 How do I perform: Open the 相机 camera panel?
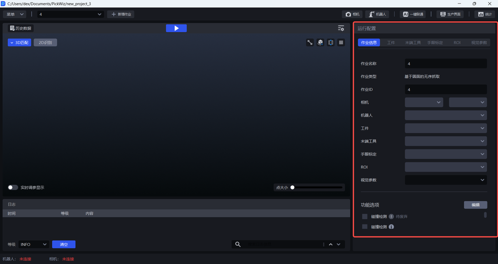pyautogui.click(x=352, y=14)
